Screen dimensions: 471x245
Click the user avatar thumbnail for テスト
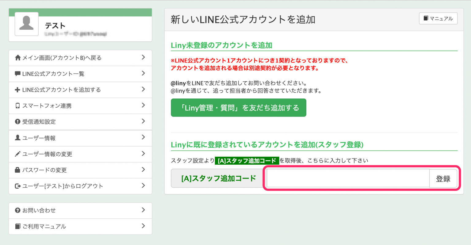pyautogui.click(x=27, y=24)
